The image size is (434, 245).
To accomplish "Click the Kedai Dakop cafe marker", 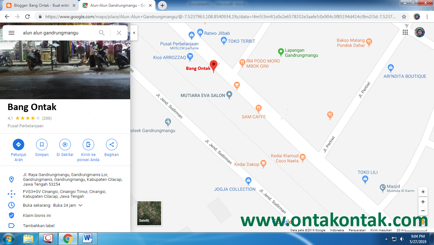I will click(263, 164).
